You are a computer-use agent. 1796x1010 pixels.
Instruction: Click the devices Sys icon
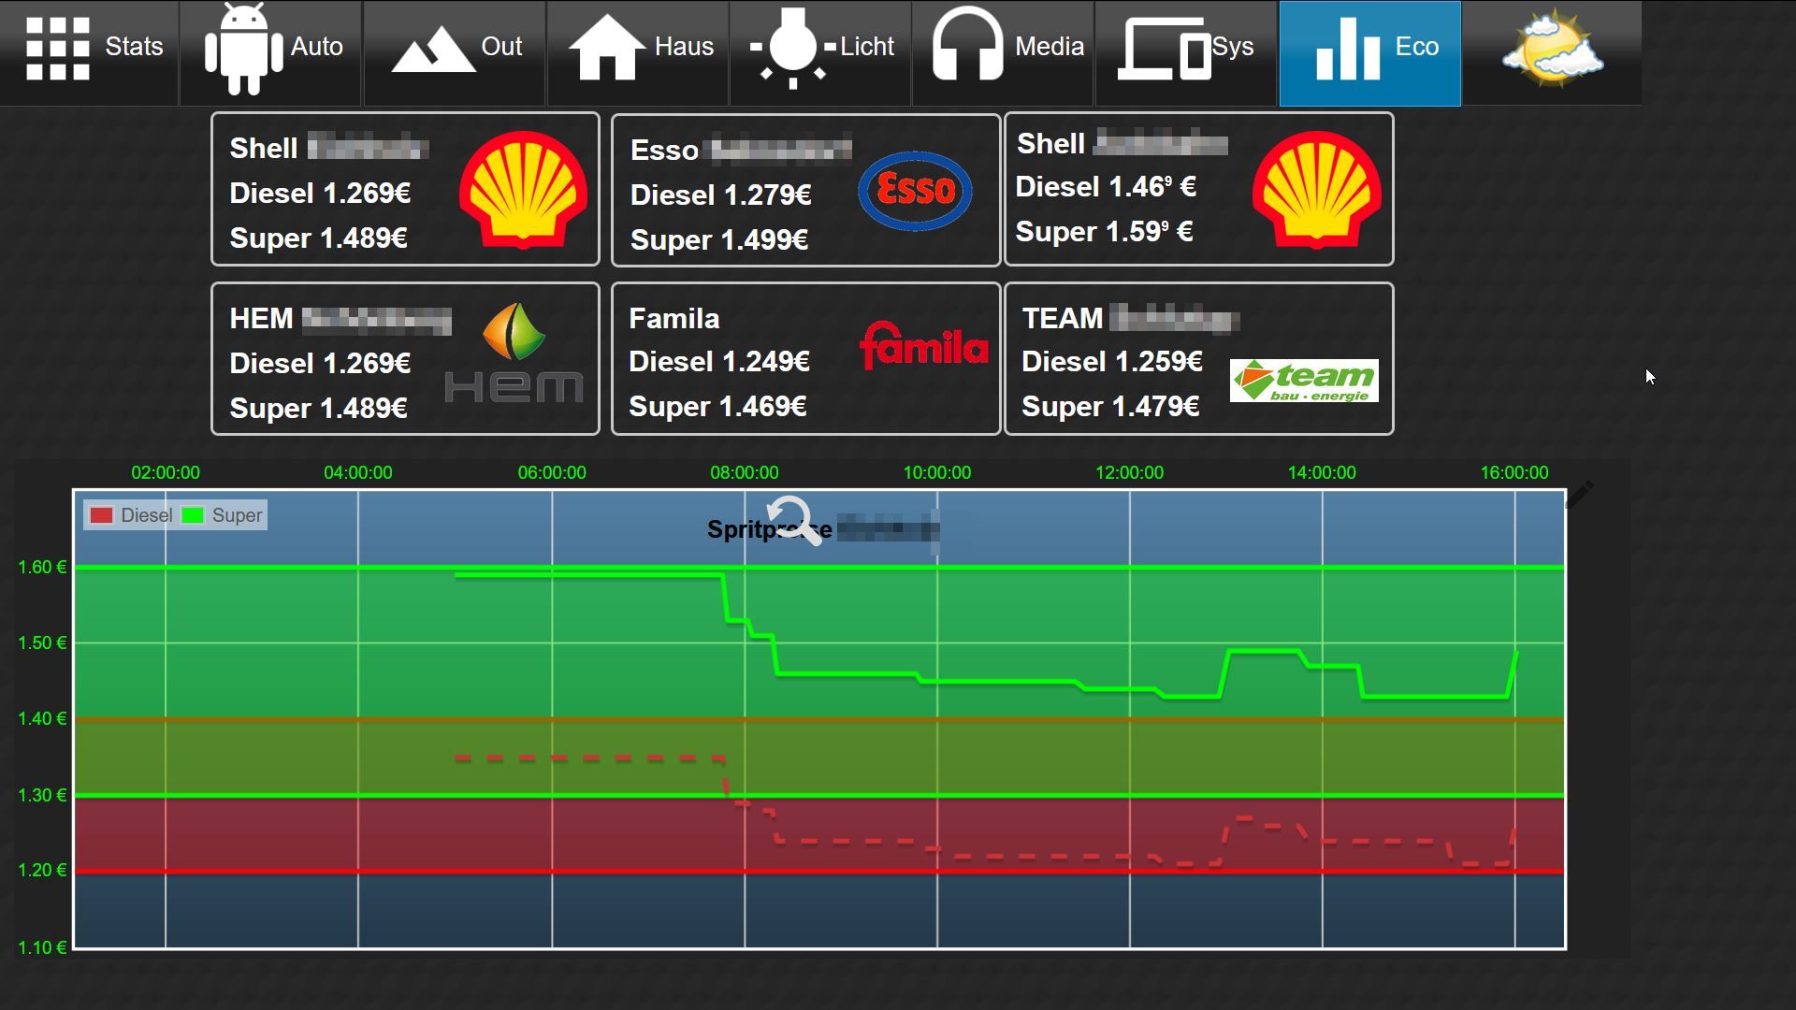tap(1166, 49)
